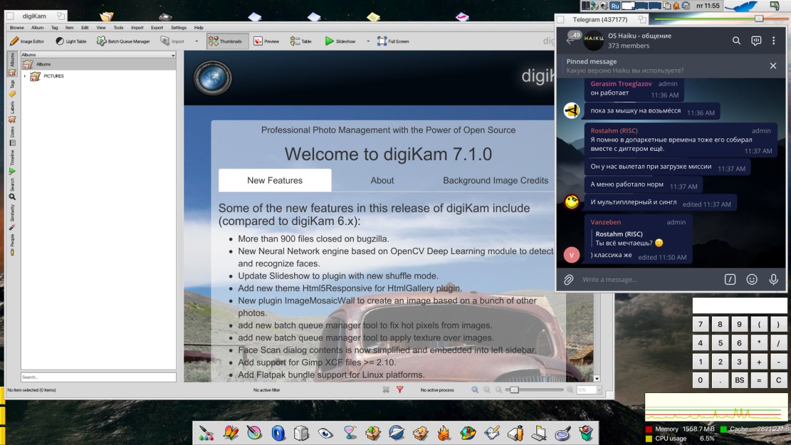
Task: Select the Albums root tree item
Action: click(99, 64)
